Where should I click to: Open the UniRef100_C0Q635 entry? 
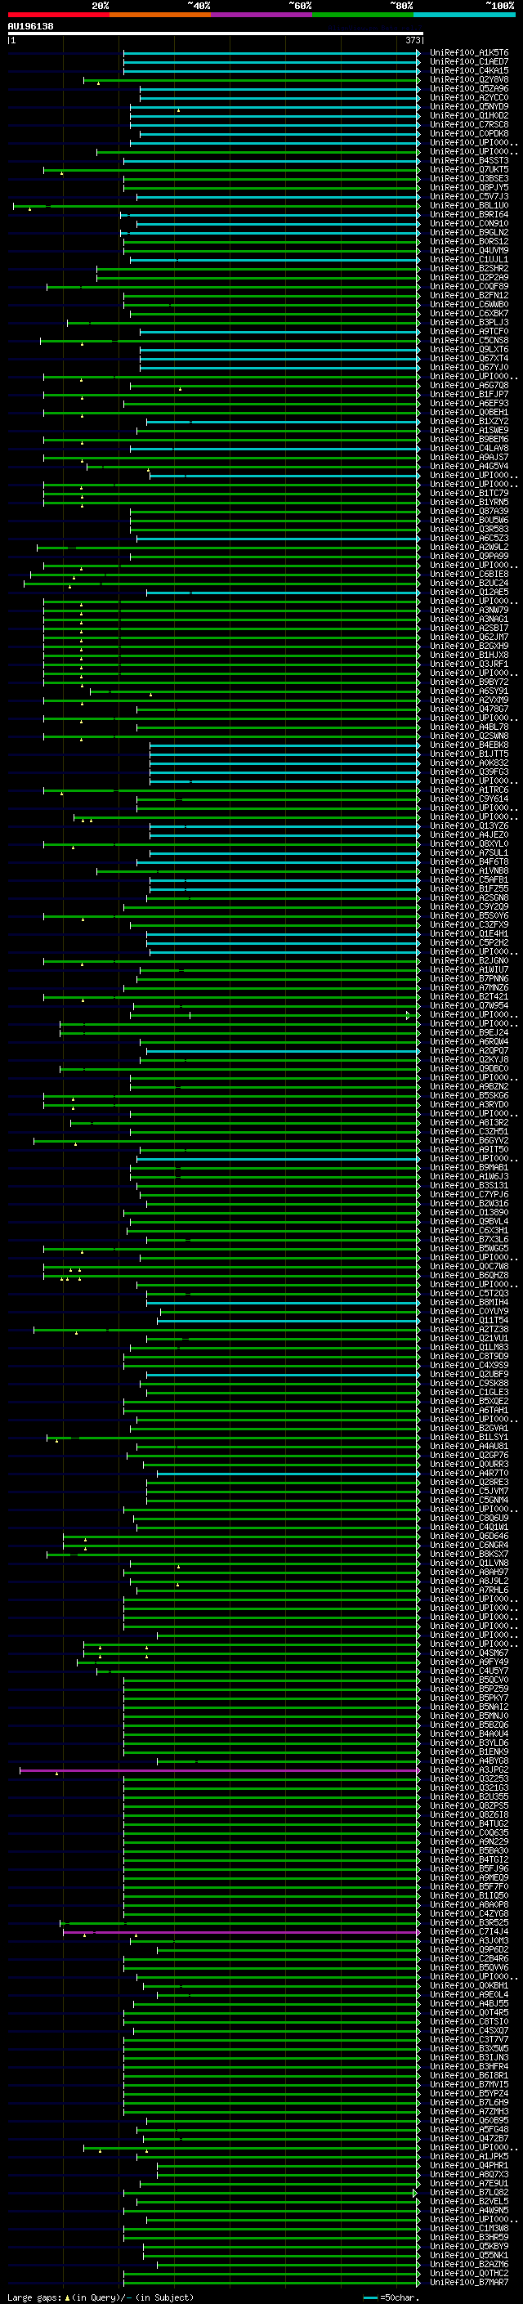[468, 1832]
